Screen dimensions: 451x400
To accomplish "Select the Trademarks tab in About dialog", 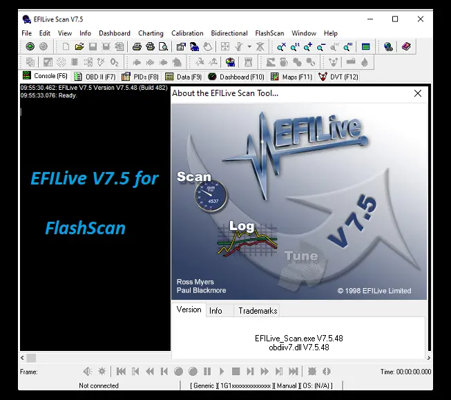I will 258,311.
